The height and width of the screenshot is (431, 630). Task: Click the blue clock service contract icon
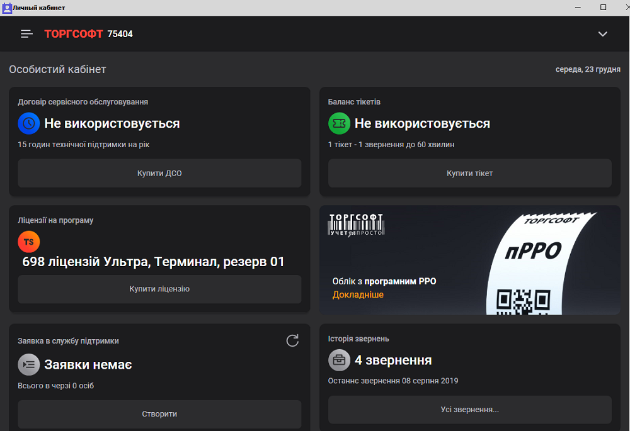coord(28,124)
